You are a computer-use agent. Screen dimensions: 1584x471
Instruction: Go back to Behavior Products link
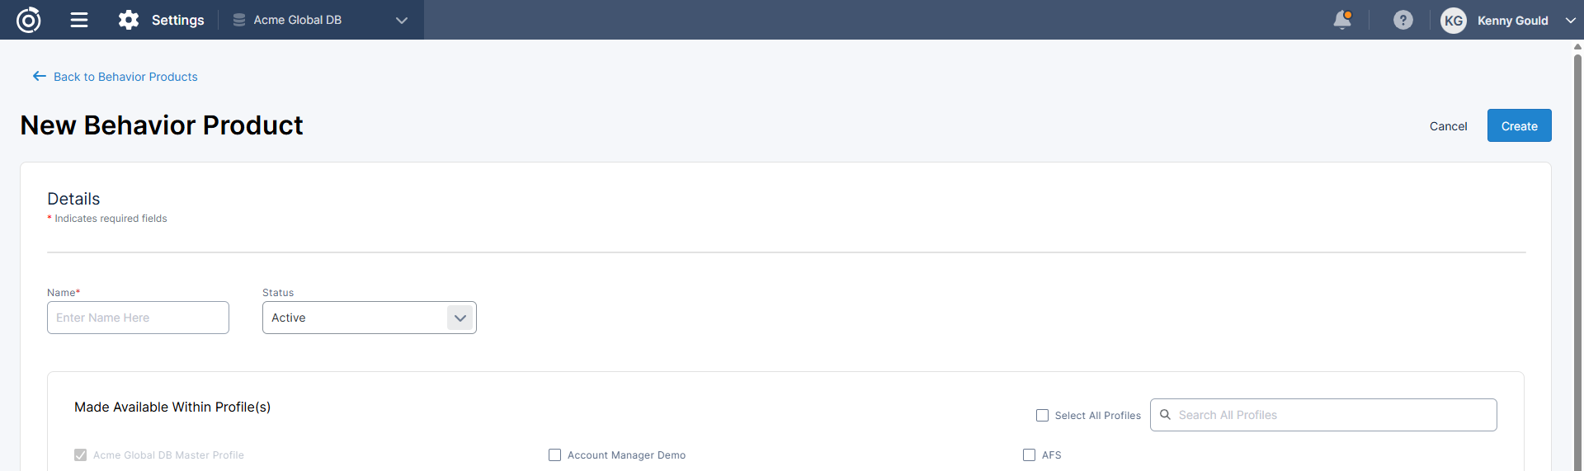(125, 77)
